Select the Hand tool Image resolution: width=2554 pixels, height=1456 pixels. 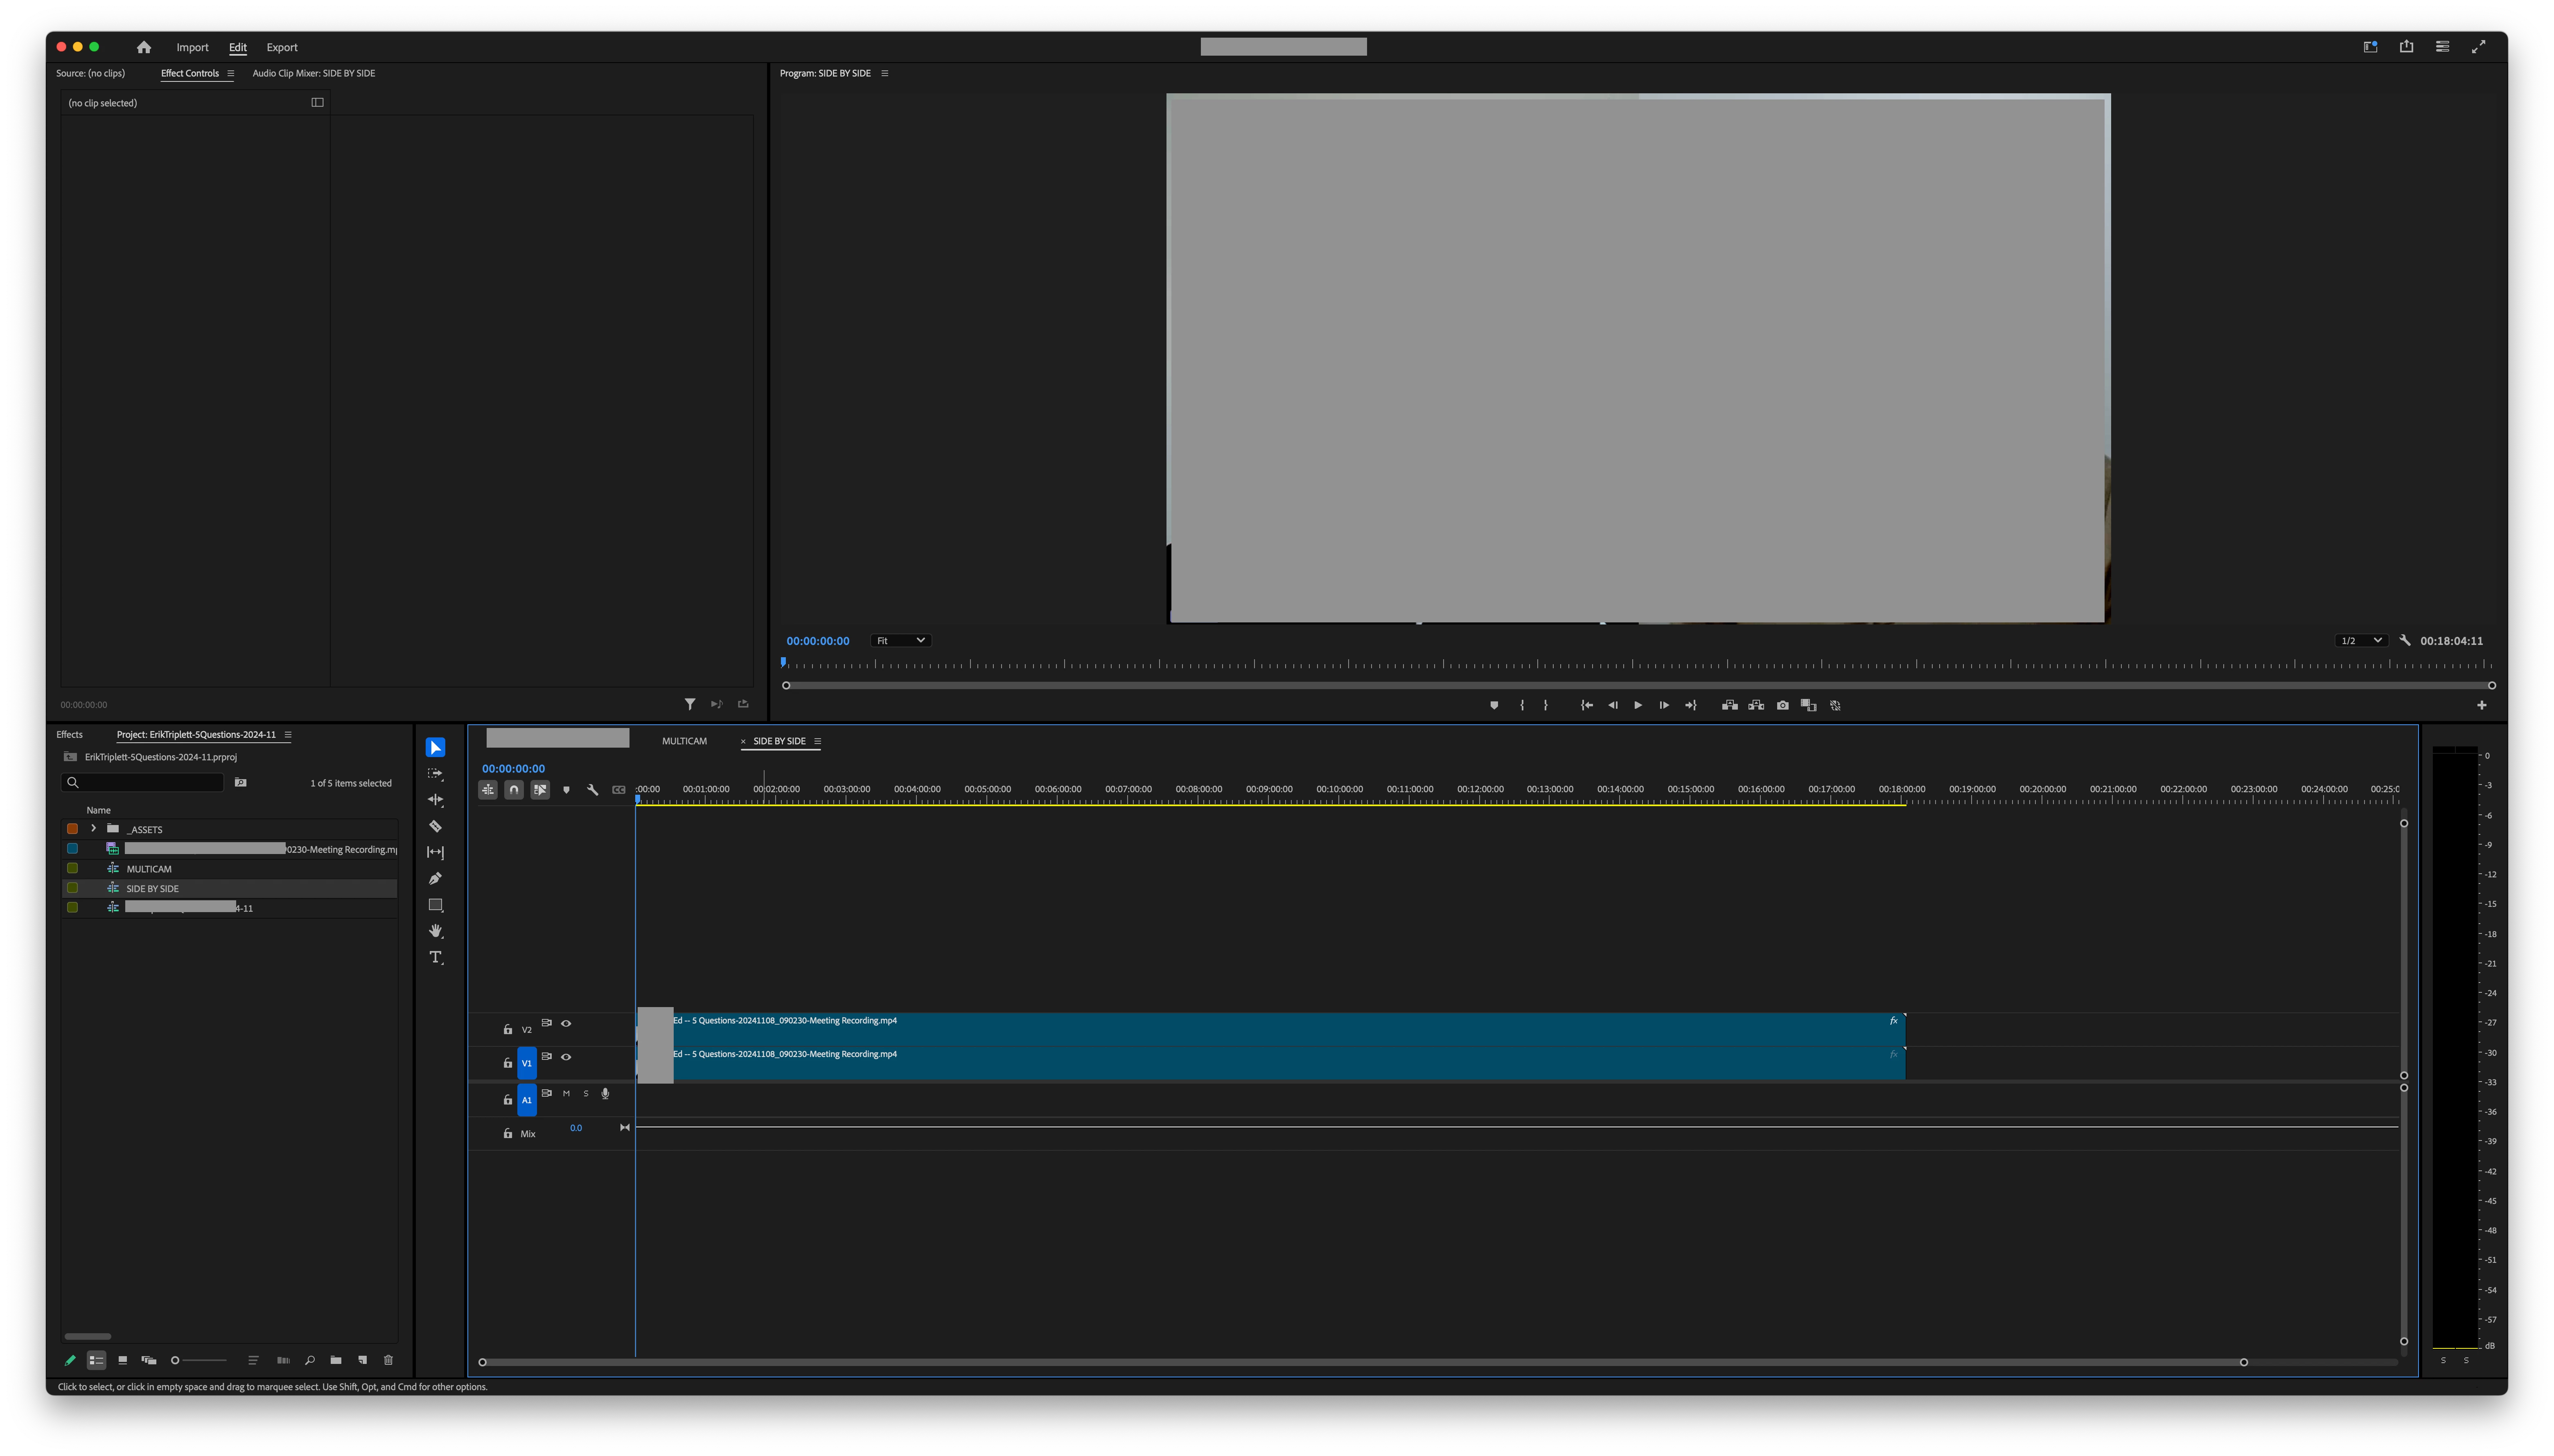(435, 931)
